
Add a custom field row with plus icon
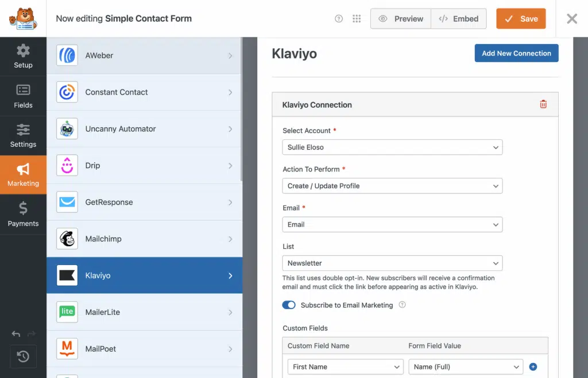(533, 367)
